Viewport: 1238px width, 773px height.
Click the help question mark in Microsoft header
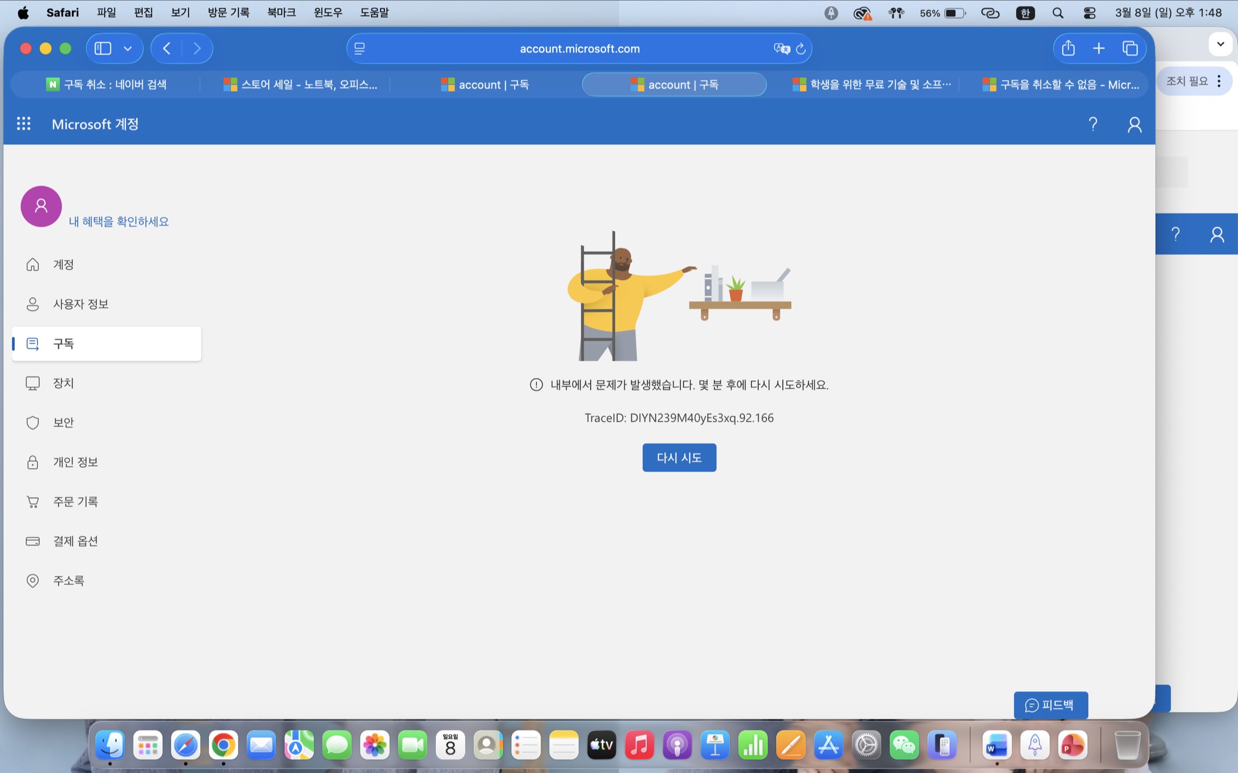coord(1093,124)
